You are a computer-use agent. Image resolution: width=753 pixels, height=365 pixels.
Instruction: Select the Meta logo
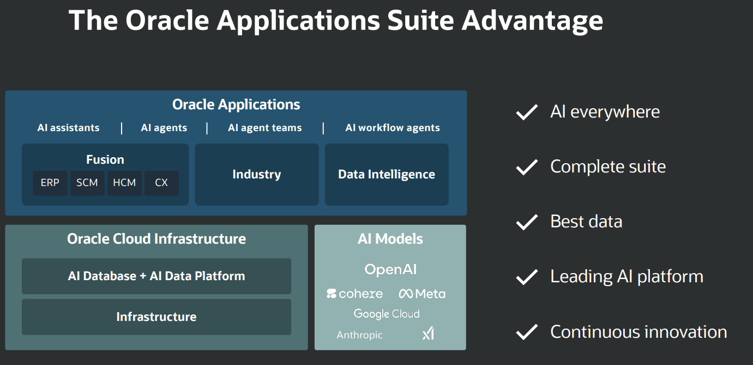point(422,294)
